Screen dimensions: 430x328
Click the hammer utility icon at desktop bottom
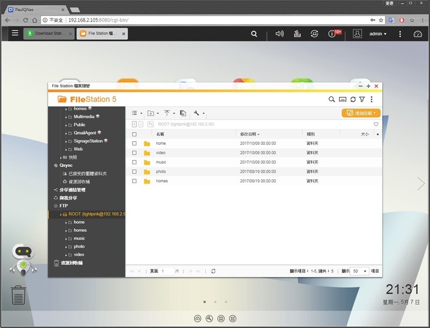(x=209, y=318)
